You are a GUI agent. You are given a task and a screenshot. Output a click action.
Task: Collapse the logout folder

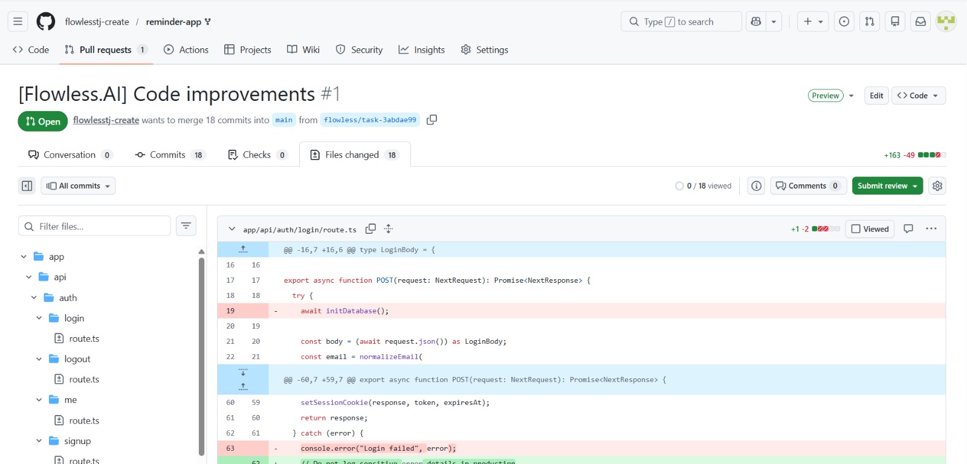pyautogui.click(x=39, y=359)
